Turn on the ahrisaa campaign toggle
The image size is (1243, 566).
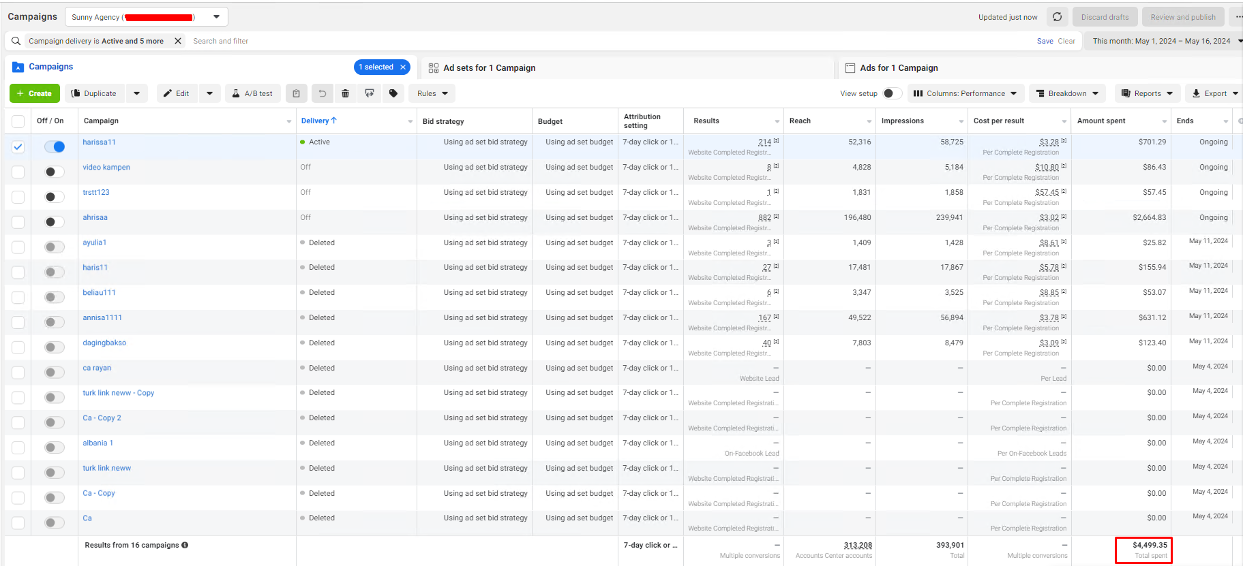(x=55, y=222)
